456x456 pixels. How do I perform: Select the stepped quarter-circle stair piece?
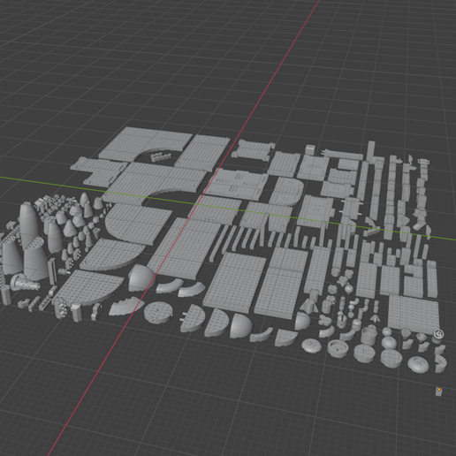click(126, 306)
